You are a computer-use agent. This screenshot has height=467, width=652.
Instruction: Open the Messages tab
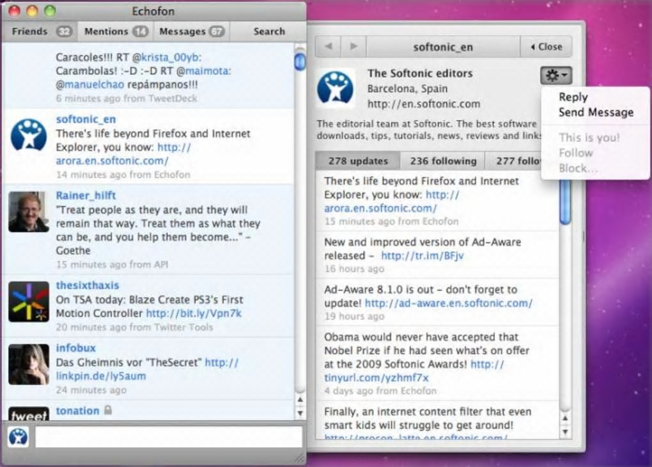pos(192,31)
